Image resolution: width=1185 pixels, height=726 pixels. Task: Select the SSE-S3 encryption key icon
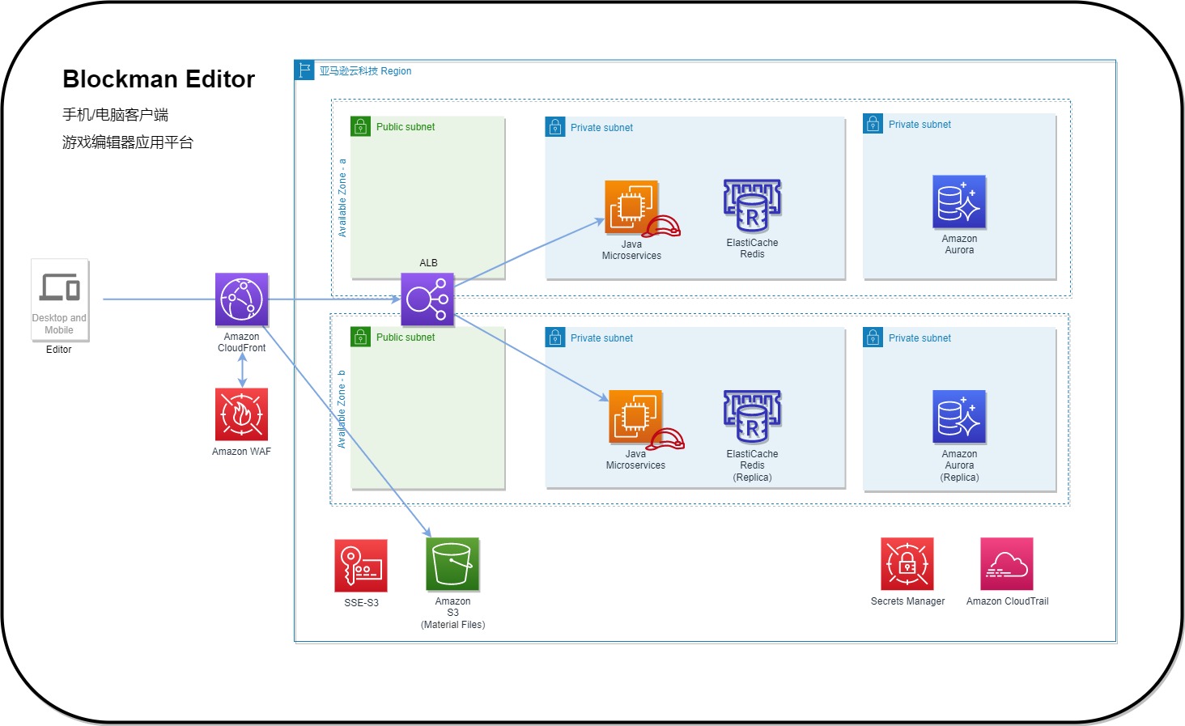tap(361, 566)
